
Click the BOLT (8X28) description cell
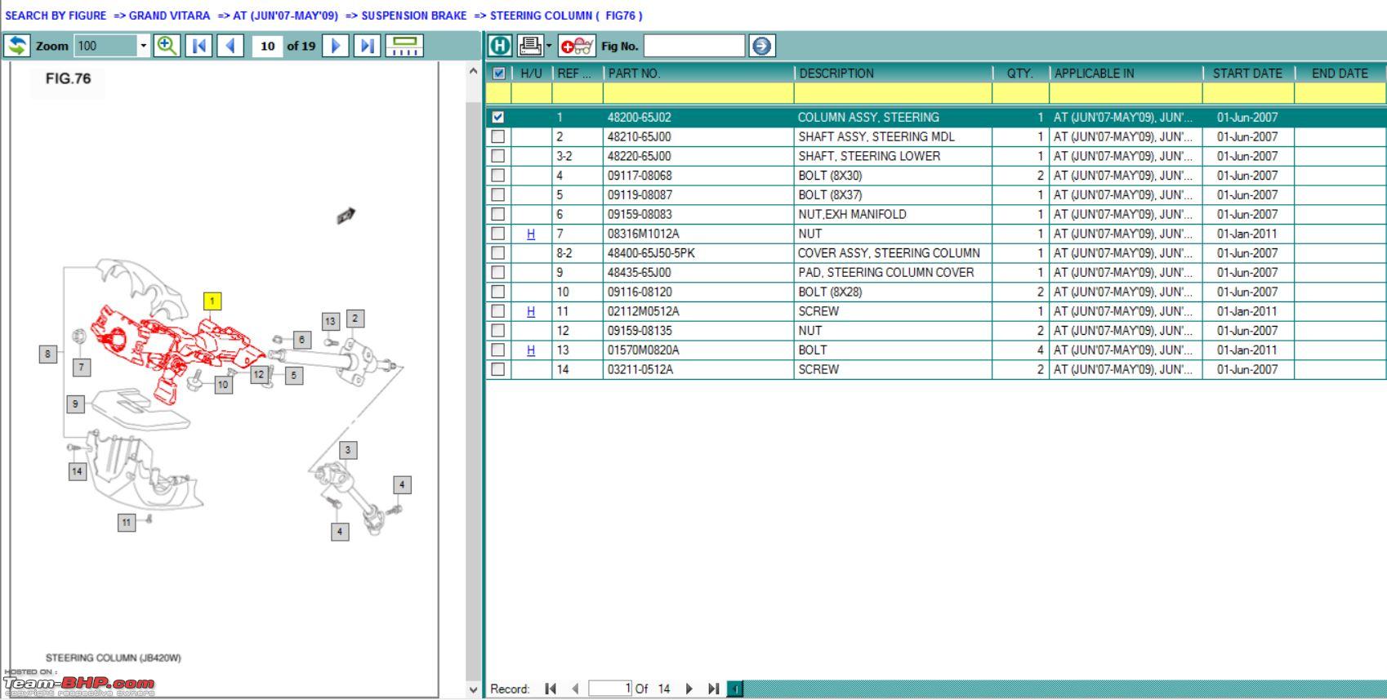[893, 292]
